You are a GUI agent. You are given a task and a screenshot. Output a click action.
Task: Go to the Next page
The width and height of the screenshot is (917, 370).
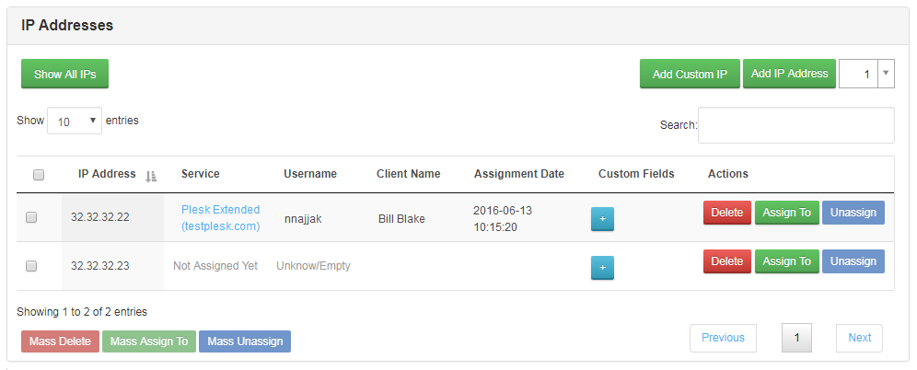click(x=860, y=338)
